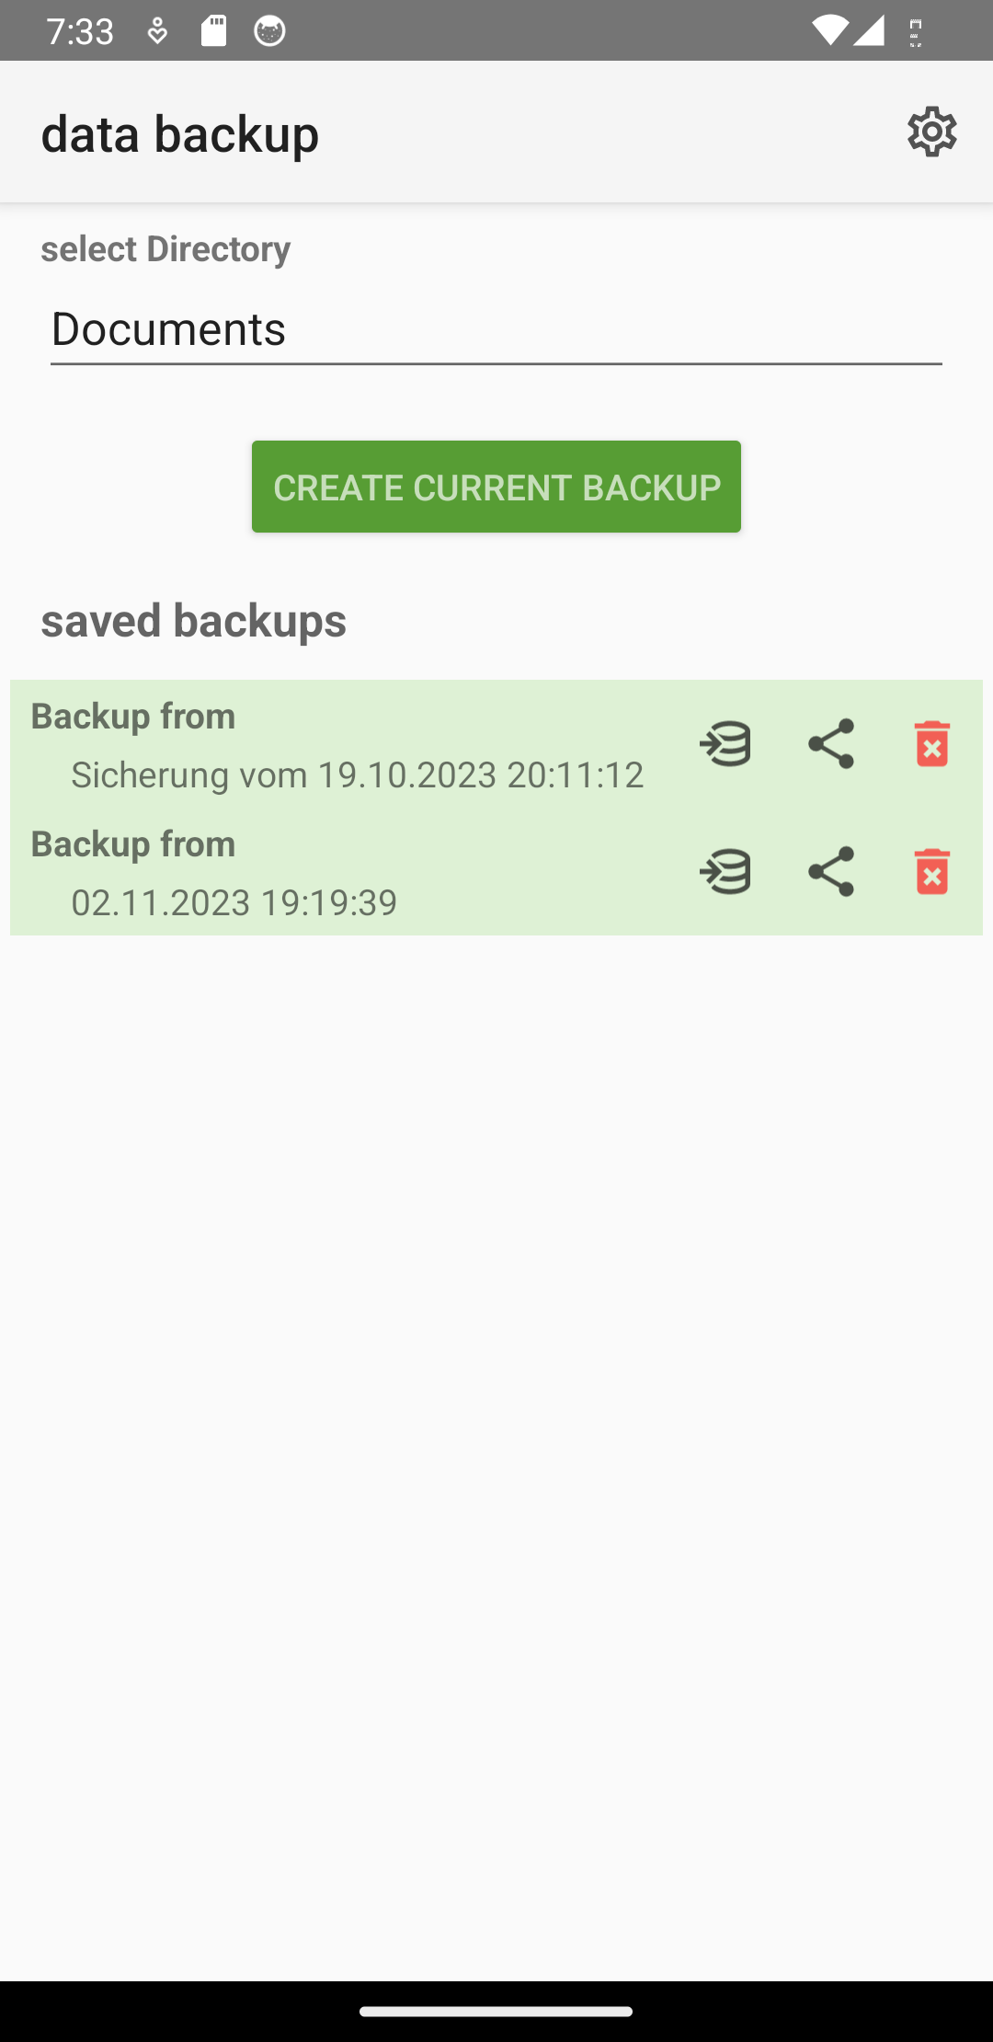
Task: Select the Sicherung vom 19.10.2023 entry
Action: point(357,774)
